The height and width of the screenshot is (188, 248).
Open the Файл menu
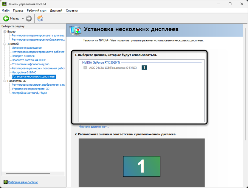(6, 10)
